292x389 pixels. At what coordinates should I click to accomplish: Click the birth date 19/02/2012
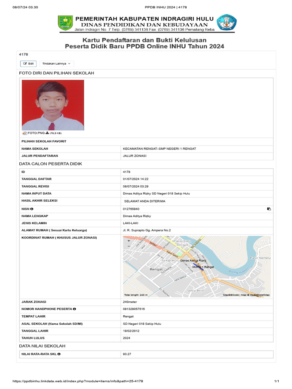pos(131,331)
